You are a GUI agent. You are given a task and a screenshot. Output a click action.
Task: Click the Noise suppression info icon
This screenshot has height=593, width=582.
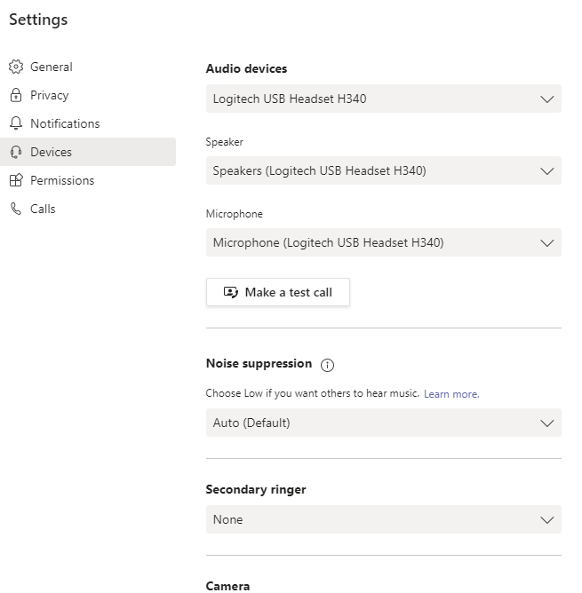coord(327,365)
